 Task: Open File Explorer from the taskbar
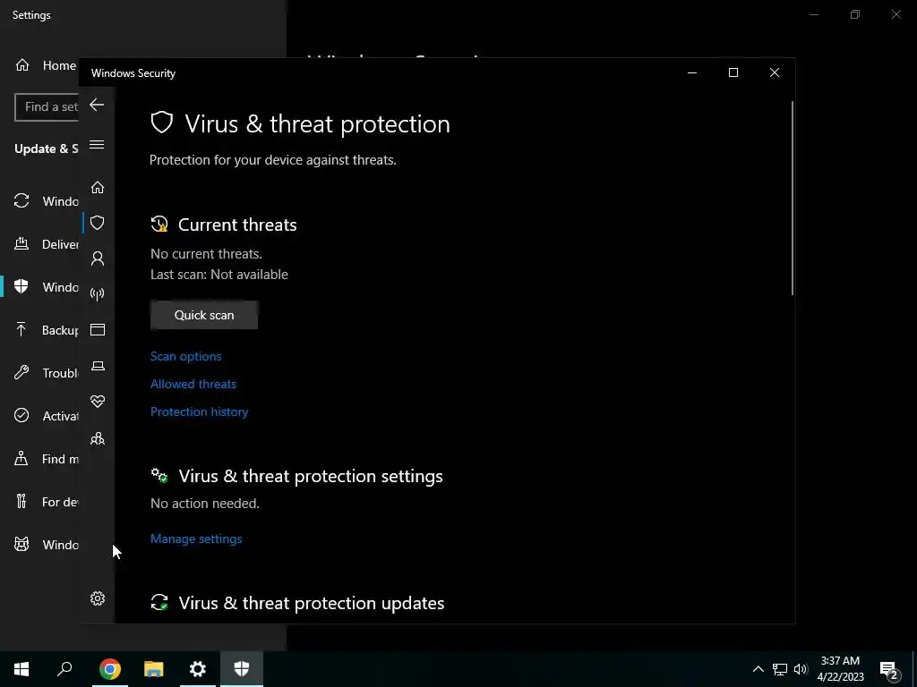(154, 669)
